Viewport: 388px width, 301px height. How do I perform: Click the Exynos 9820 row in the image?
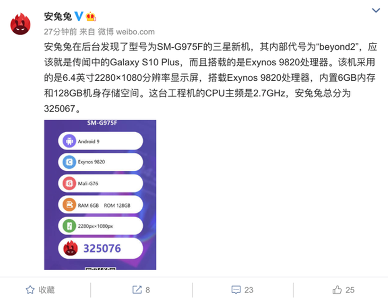click(x=100, y=162)
